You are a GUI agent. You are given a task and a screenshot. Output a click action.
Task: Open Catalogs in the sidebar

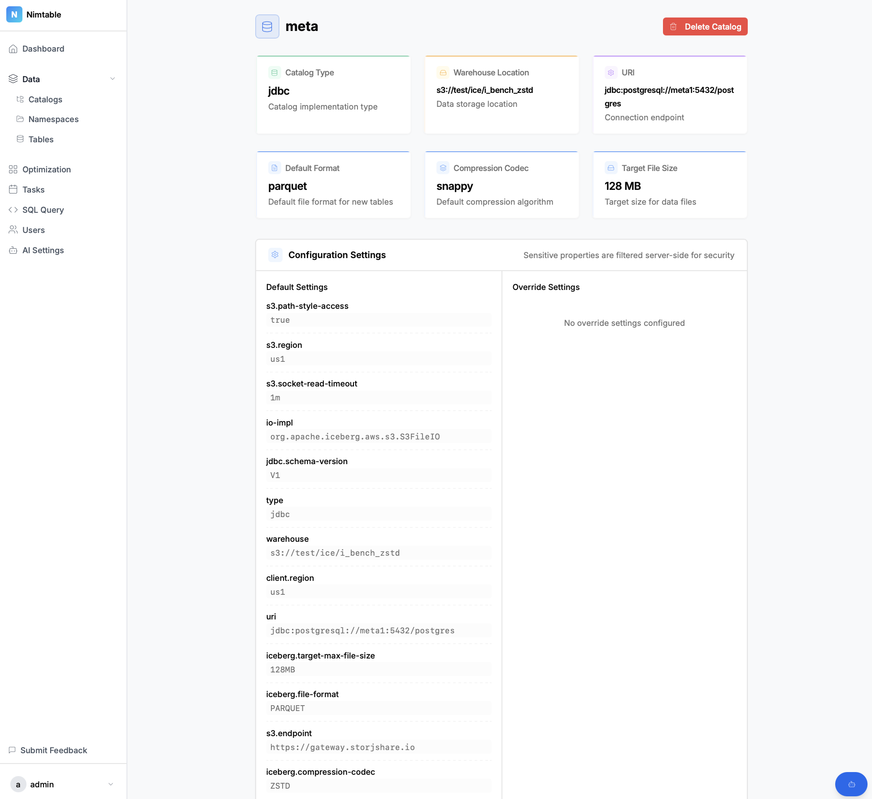45,99
